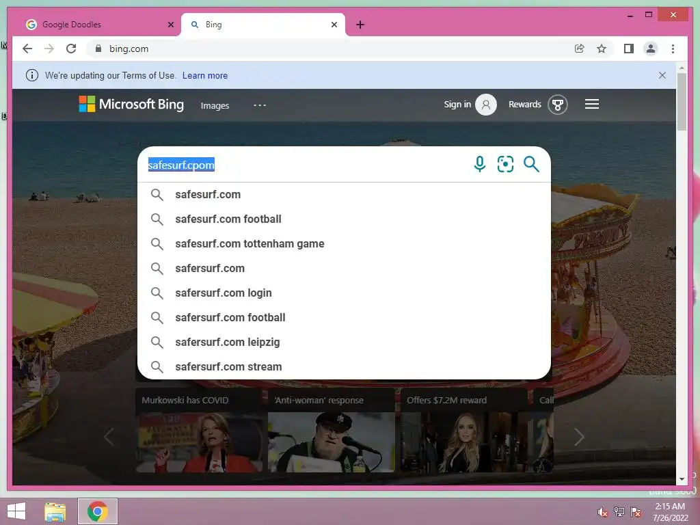
Task: Open visual search camera icon
Action: pyautogui.click(x=505, y=164)
